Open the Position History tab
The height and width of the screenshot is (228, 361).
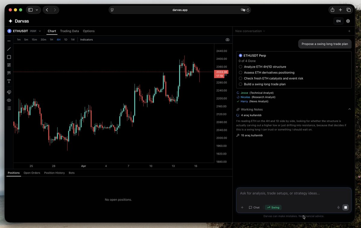pos(54,173)
